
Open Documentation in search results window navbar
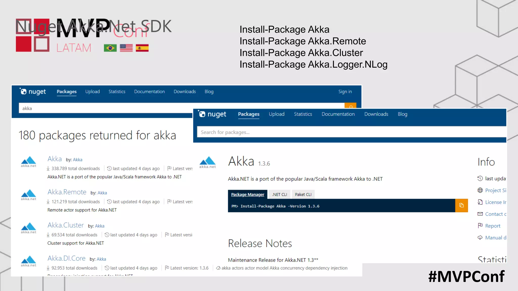point(149,91)
